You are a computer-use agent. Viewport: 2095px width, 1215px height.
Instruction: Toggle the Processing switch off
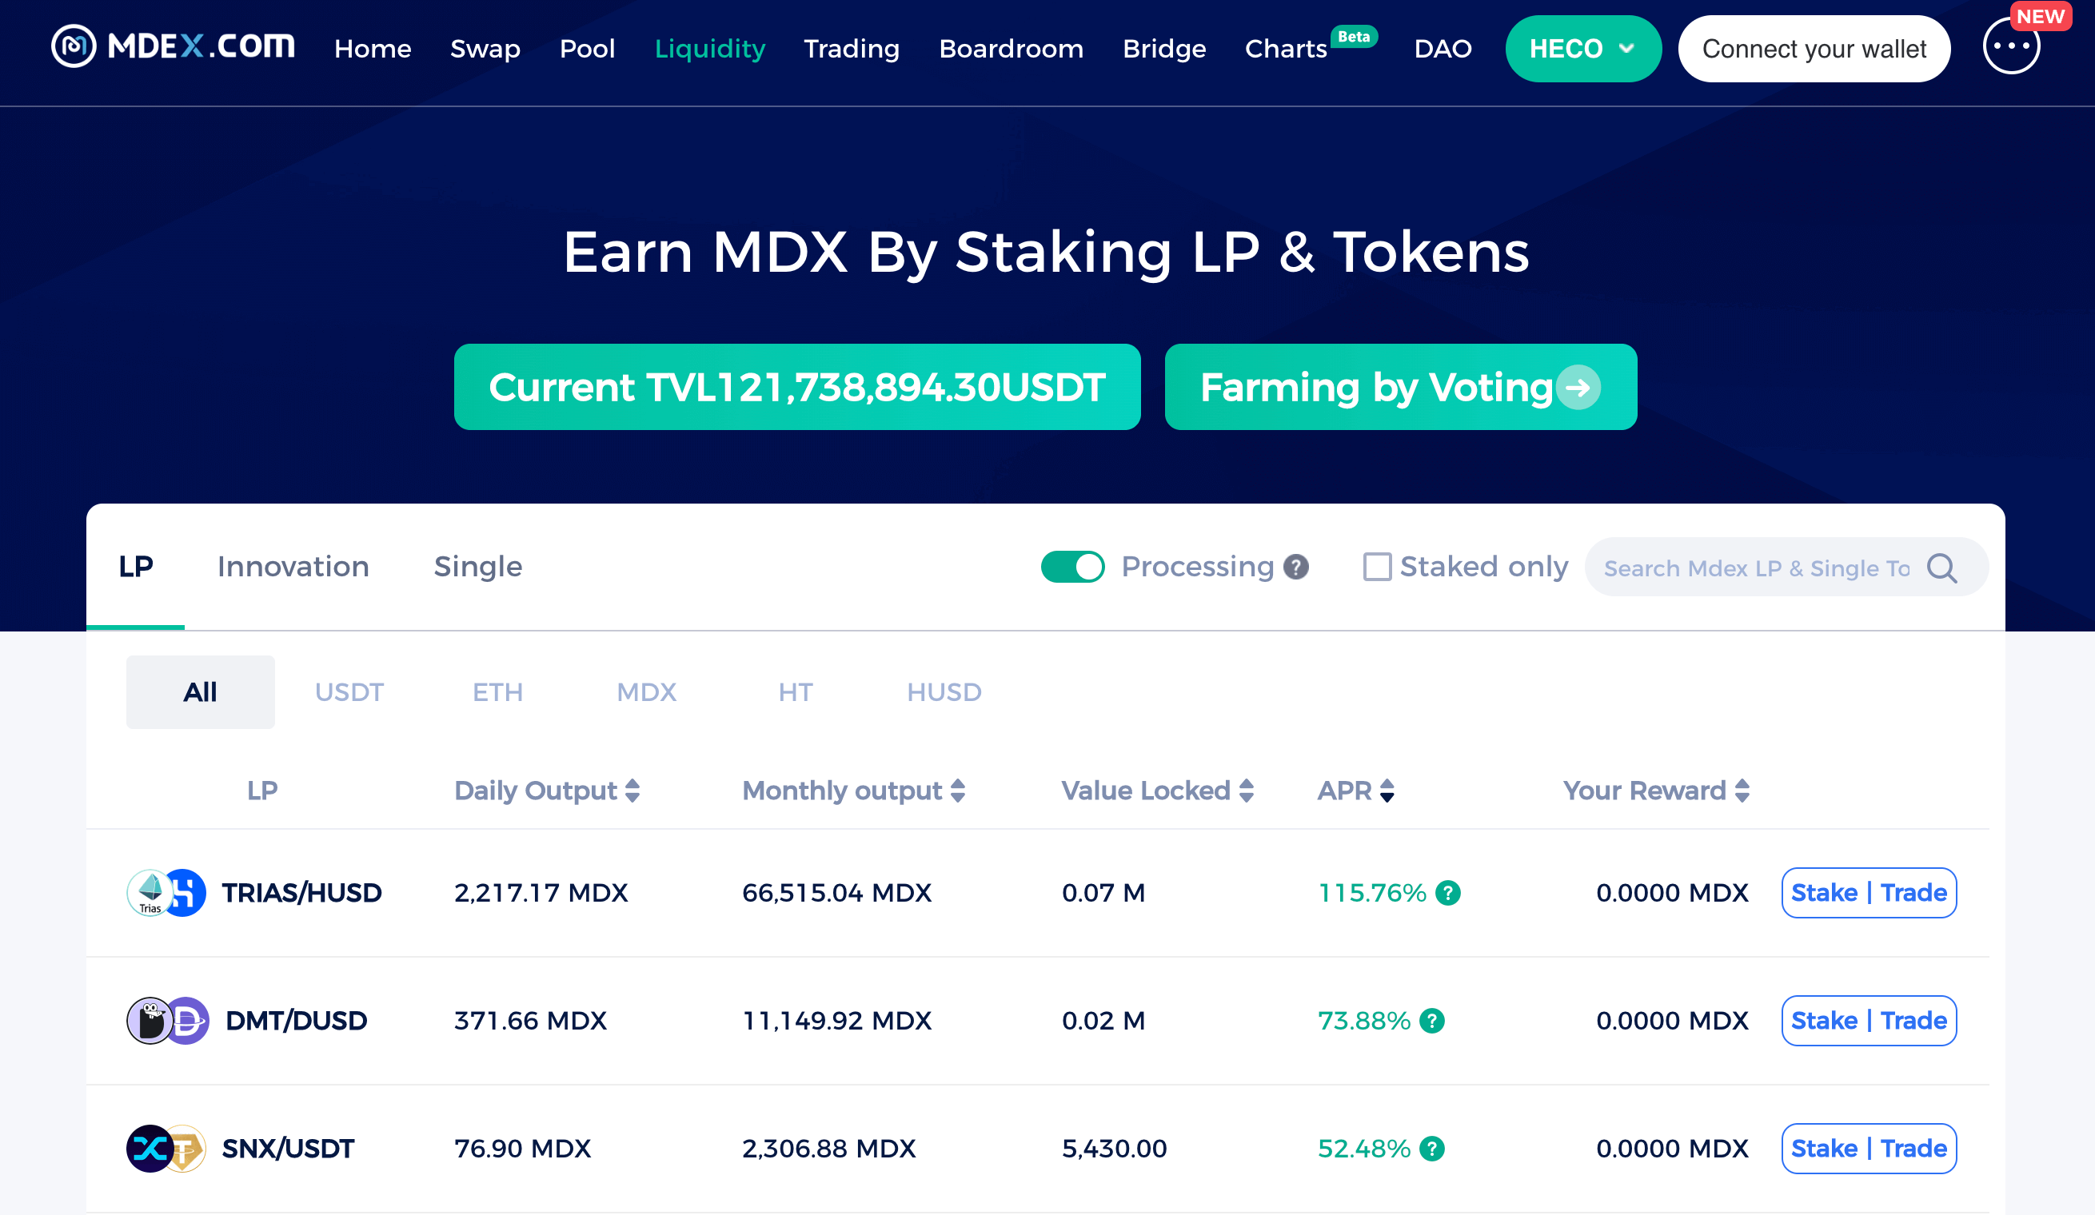pyautogui.click(x=1072, y=567)
